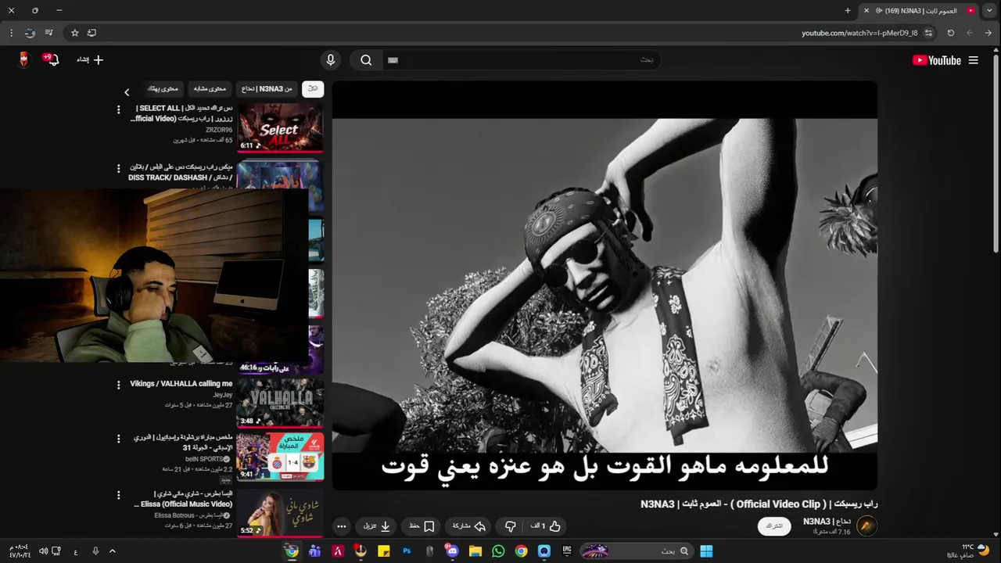Close the N3NA3 YouTube tab
Viewport: 1001px width, 563px height.
[866, 11]
